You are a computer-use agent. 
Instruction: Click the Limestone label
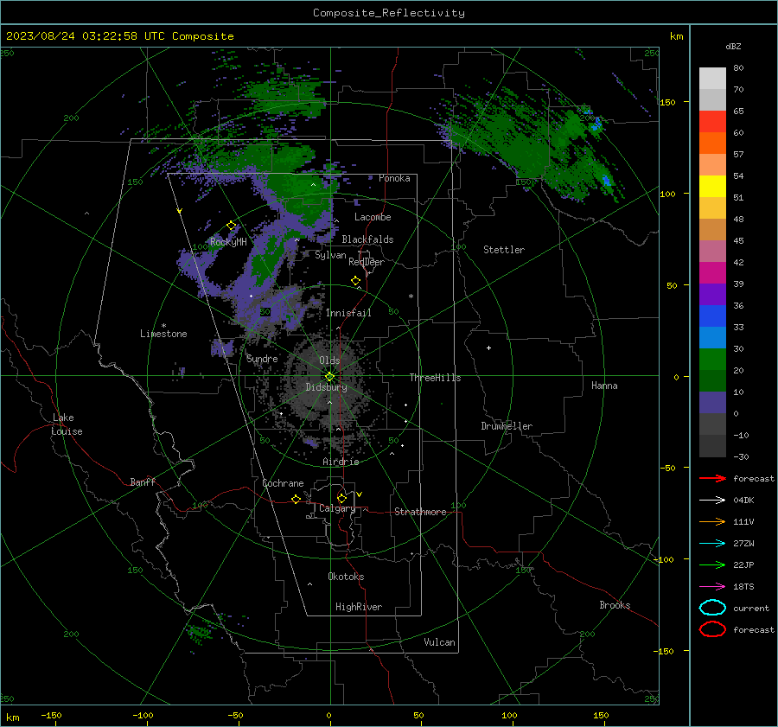pos(163,334)
